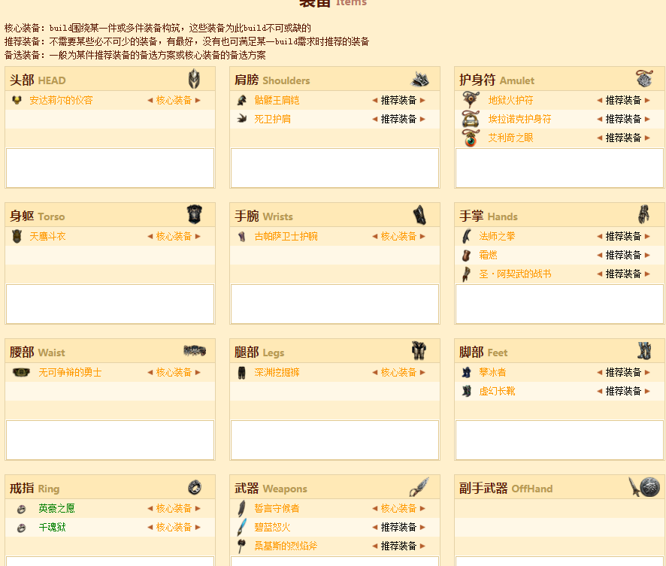Click the Shoulders slot notes text box
666x566 pixels.
point(335,168)
